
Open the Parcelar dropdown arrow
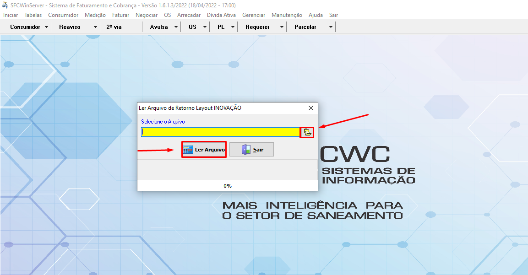[x=331, y=27]
